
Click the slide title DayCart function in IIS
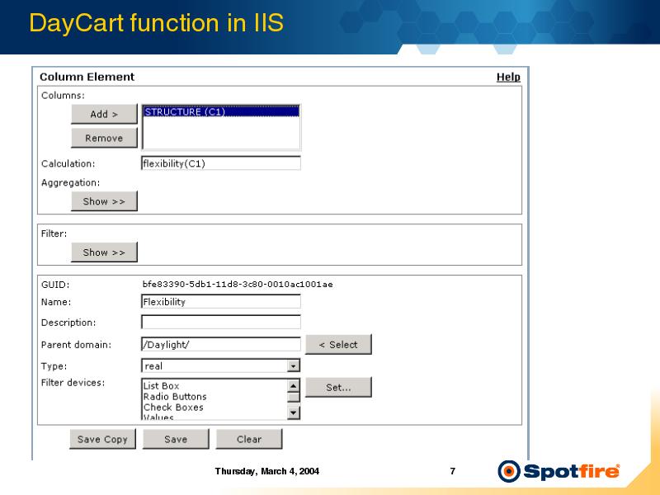(156, 23)
